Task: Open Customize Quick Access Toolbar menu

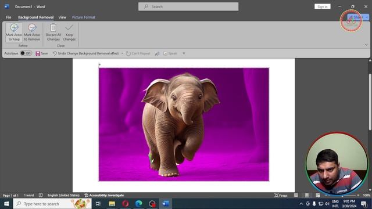Action: [184, 53]
